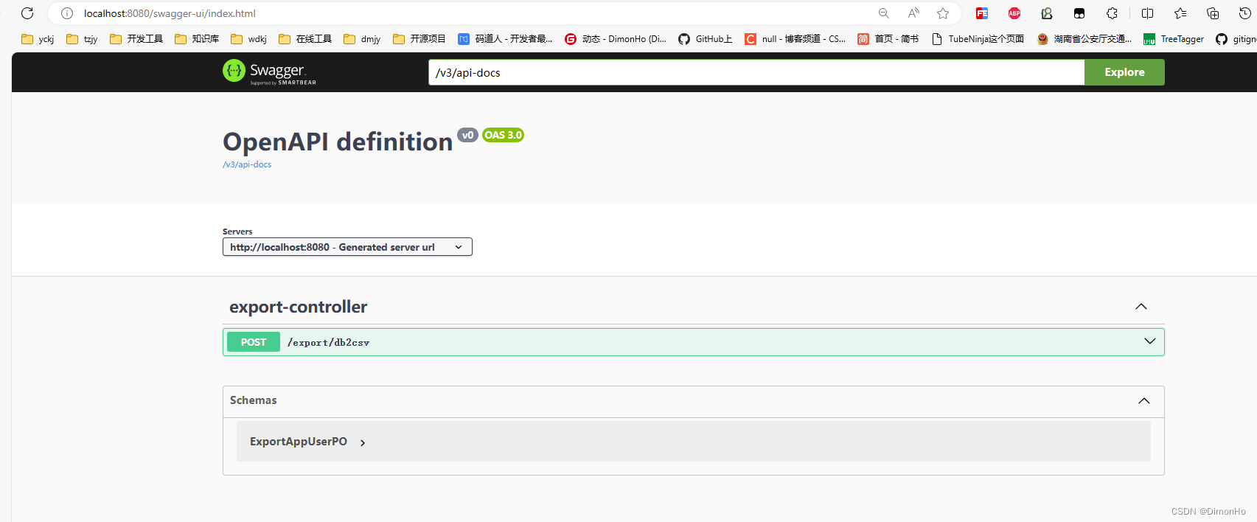Open the 开源项目 bookmarks folder
The image size is (1257, 522).
tap(419, 39)
